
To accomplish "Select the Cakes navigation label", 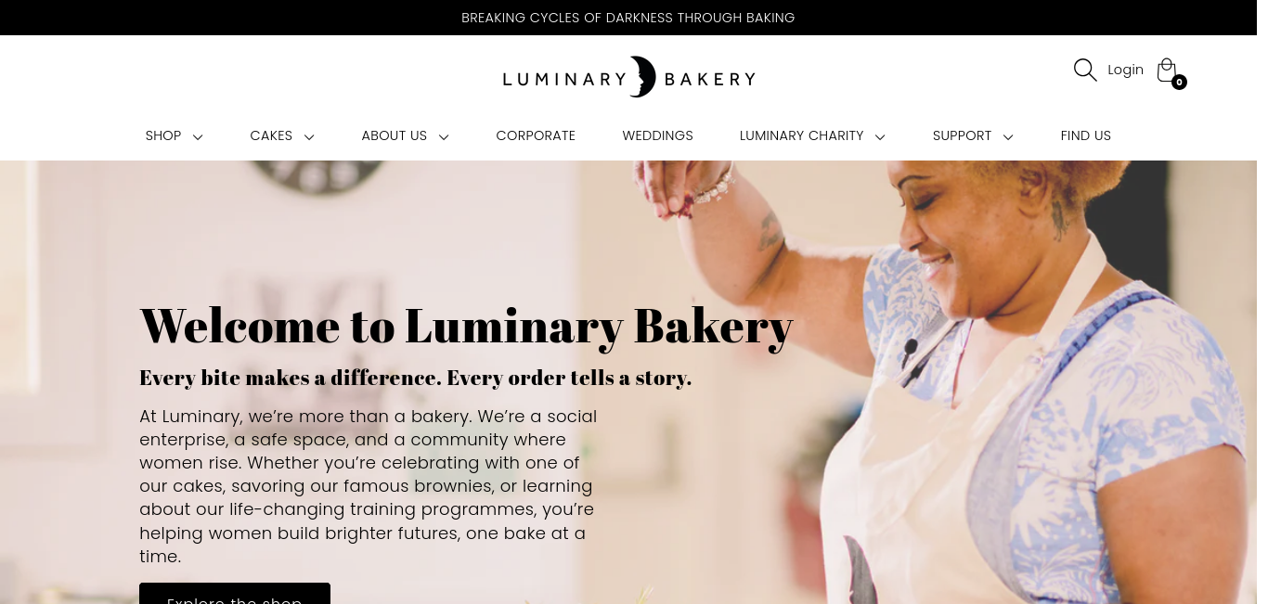I will pos(271,135).
